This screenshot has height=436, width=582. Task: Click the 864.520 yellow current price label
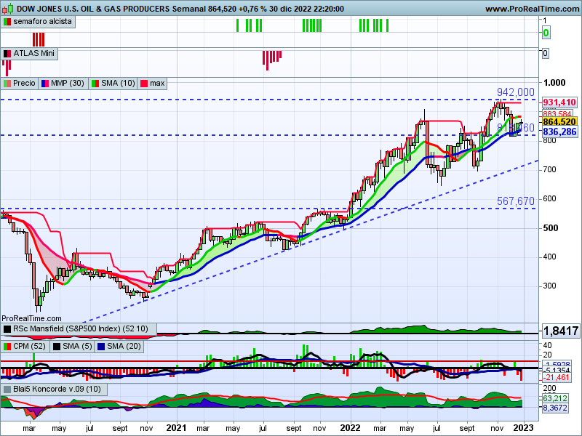coord(559,122)
